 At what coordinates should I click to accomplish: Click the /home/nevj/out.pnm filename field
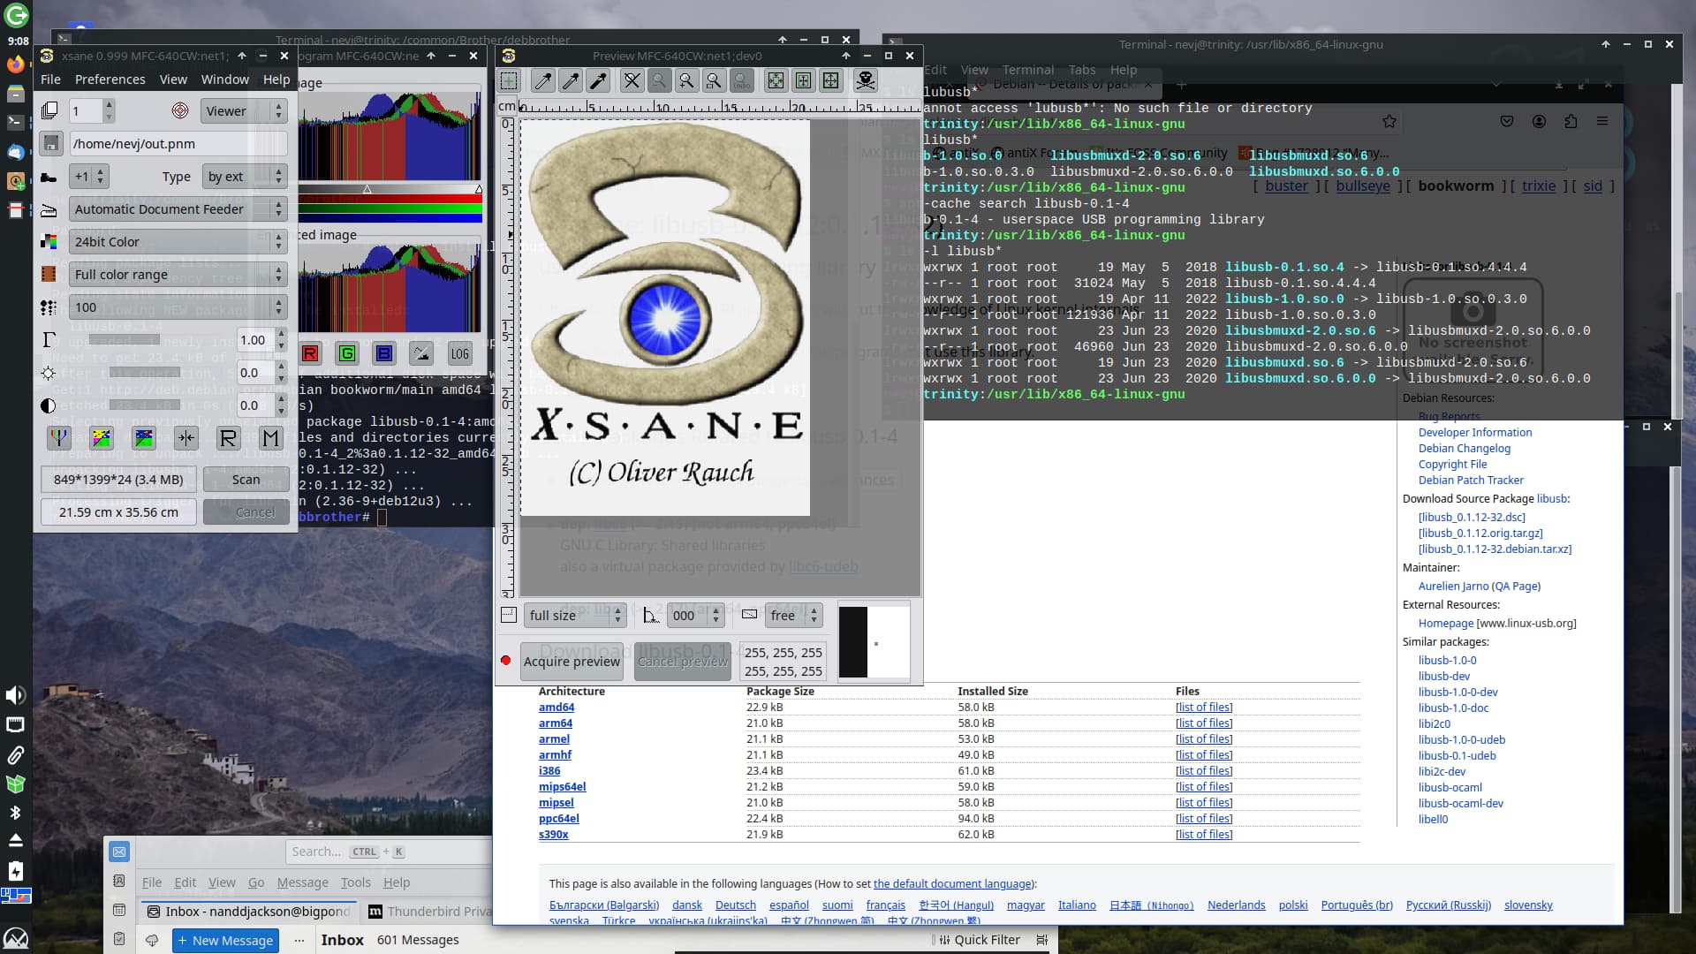177,143
